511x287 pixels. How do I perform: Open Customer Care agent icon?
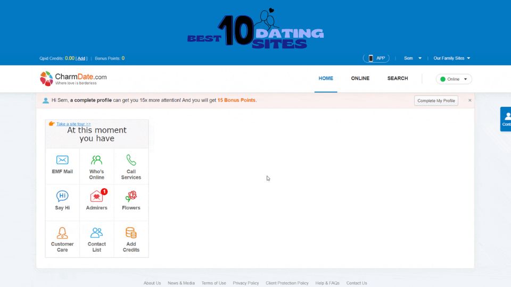coord(62,233)
